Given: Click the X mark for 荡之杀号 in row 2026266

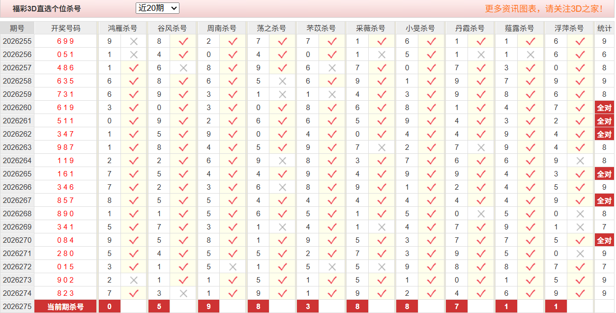Looking at the screenshot, I should (x=283, y=187).
